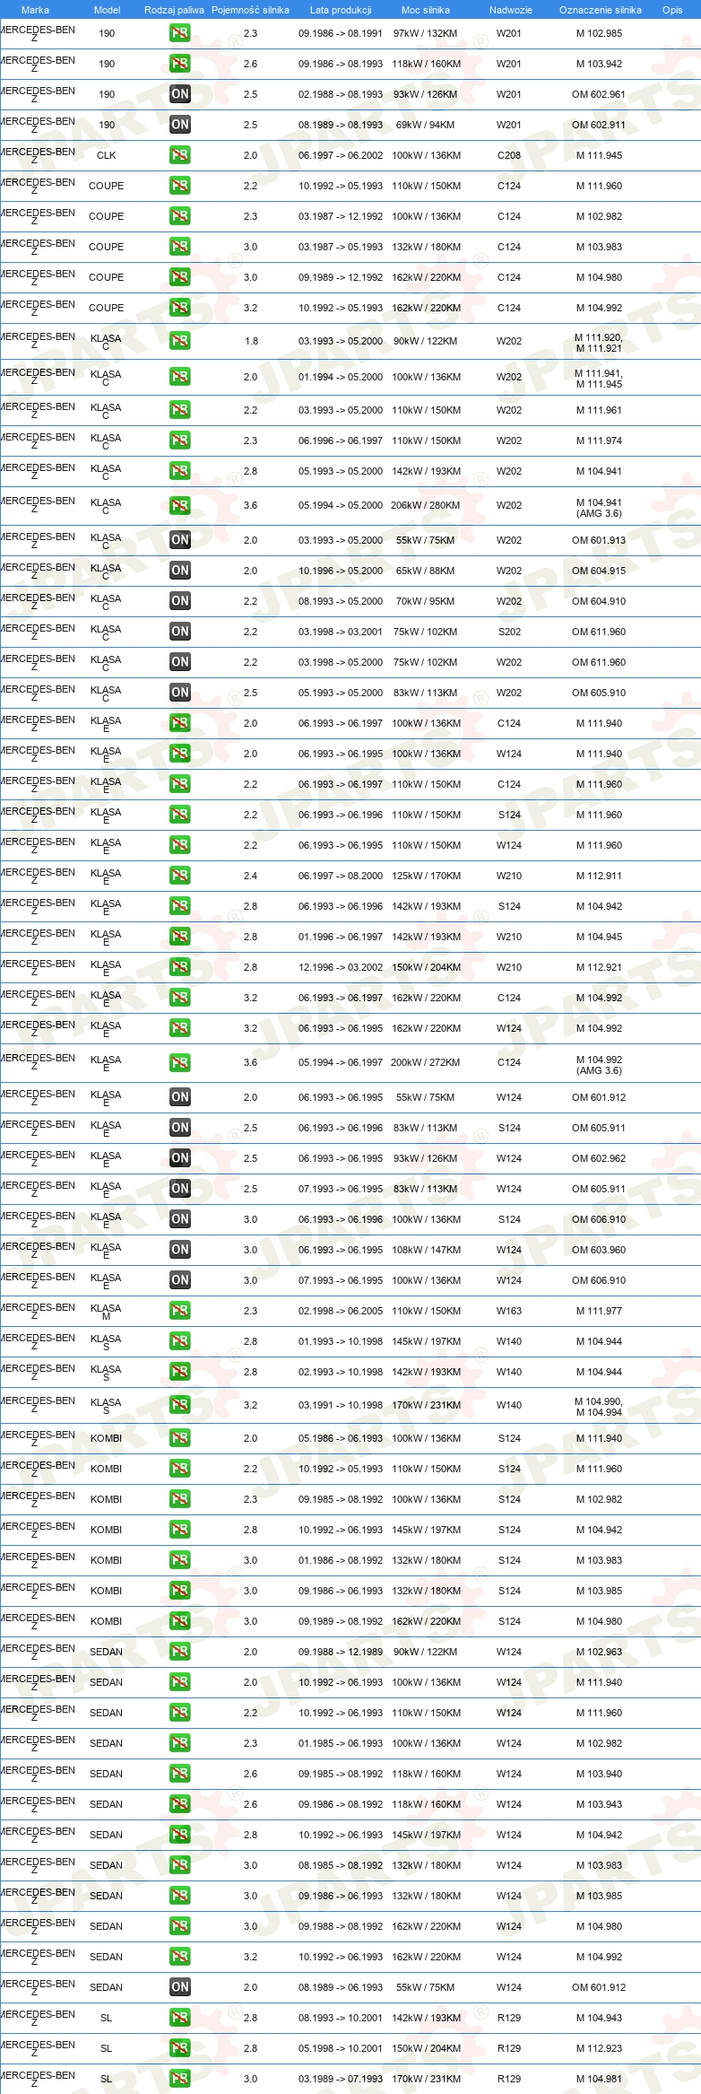The image size is (701, 2094).
Task: Click diesel ON icon in OM 604.910 row
Action: 180,601
